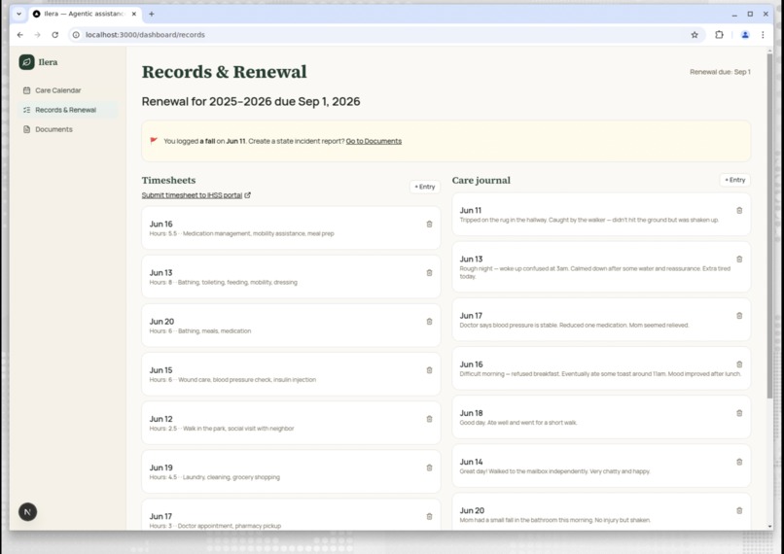Screen dimensions: 784x554
Task: Delete the Jun 19 timesheet entry
Action: 429,467
